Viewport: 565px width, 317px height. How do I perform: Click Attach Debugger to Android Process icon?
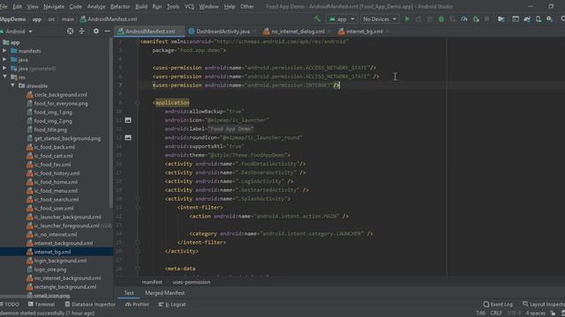pos(476,19)
